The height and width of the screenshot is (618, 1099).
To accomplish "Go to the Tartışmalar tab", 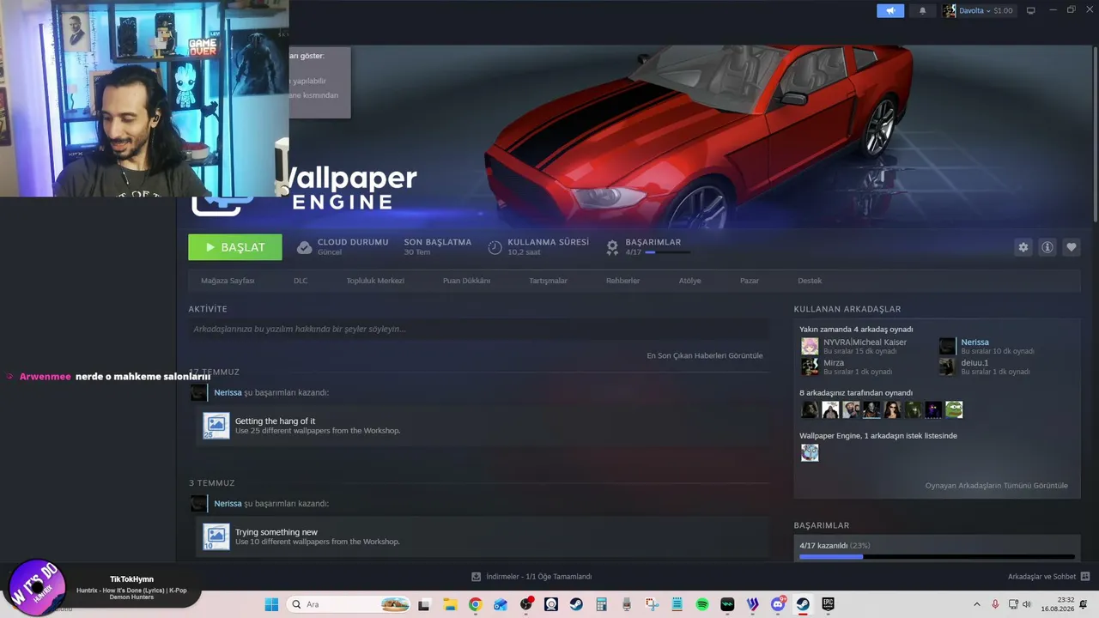I will (548, 281).
